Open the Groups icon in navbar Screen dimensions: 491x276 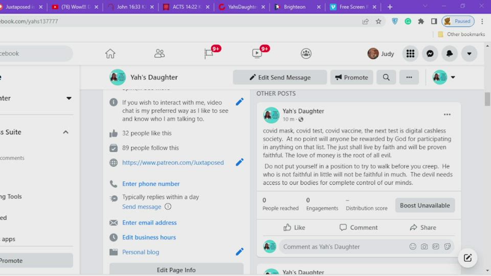306,54
